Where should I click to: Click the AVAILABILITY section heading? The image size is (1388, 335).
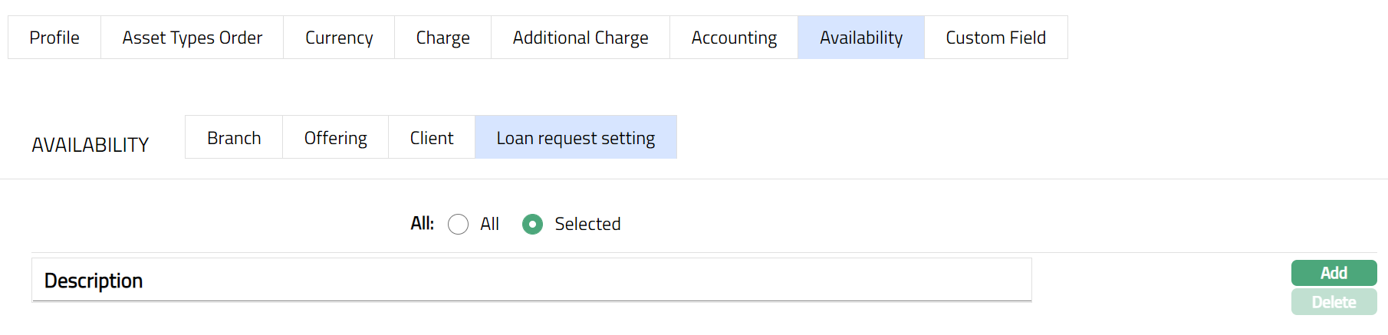pos(90,145)
